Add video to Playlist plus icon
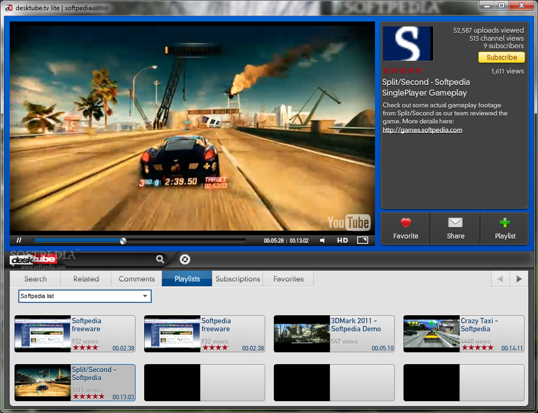Screen dimensions: 538x413 coord(505,229)
